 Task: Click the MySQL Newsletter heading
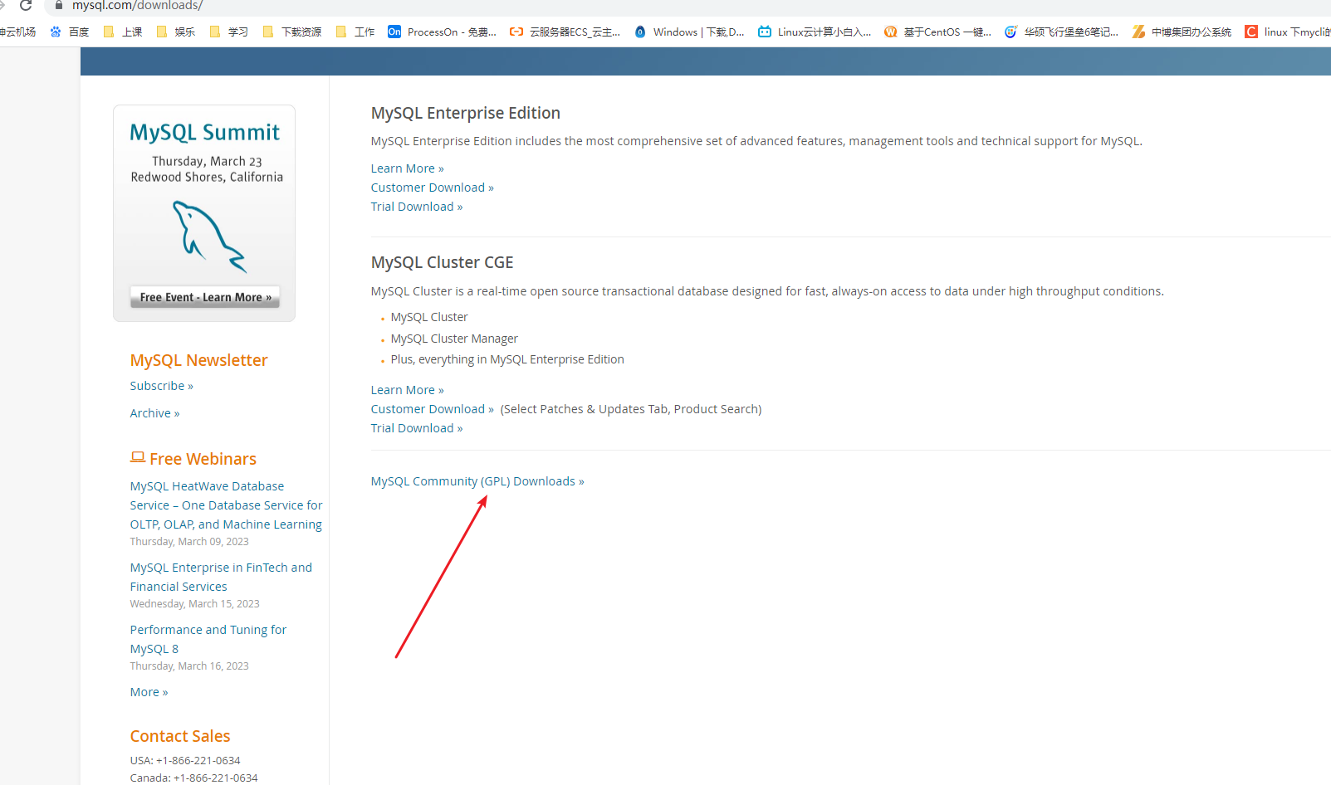click(x=198, y=360)
